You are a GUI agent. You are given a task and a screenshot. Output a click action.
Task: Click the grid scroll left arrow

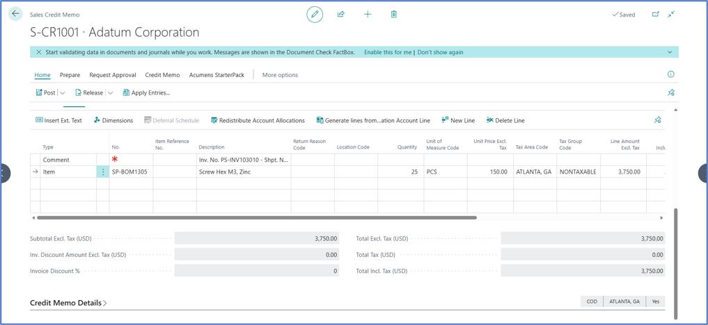point(33,218)
